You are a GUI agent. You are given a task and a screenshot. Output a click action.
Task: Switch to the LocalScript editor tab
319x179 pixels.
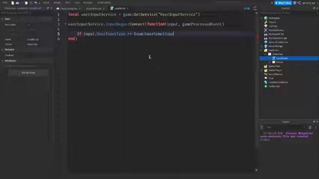[120, 8]
